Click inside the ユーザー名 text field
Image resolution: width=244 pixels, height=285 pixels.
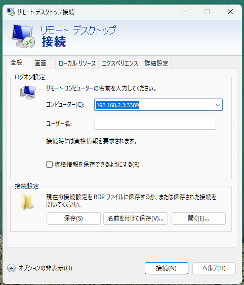[155, 124]
